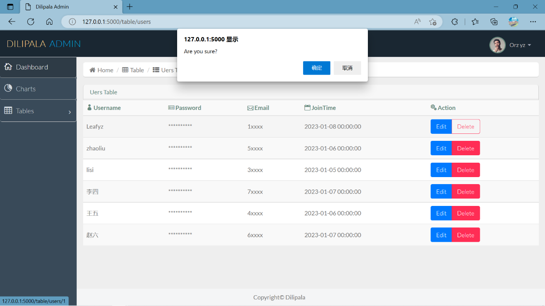545x306 pixels.
Task: Click the Home breadcrumb link
Action: pos(102,70)
